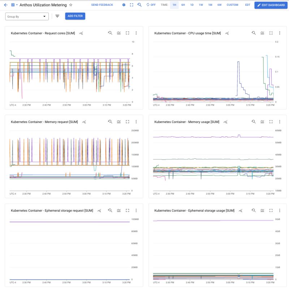Click the line-chart icon beside Request cores title
Screen dimensions: 289x289
[x=81, y=33]
